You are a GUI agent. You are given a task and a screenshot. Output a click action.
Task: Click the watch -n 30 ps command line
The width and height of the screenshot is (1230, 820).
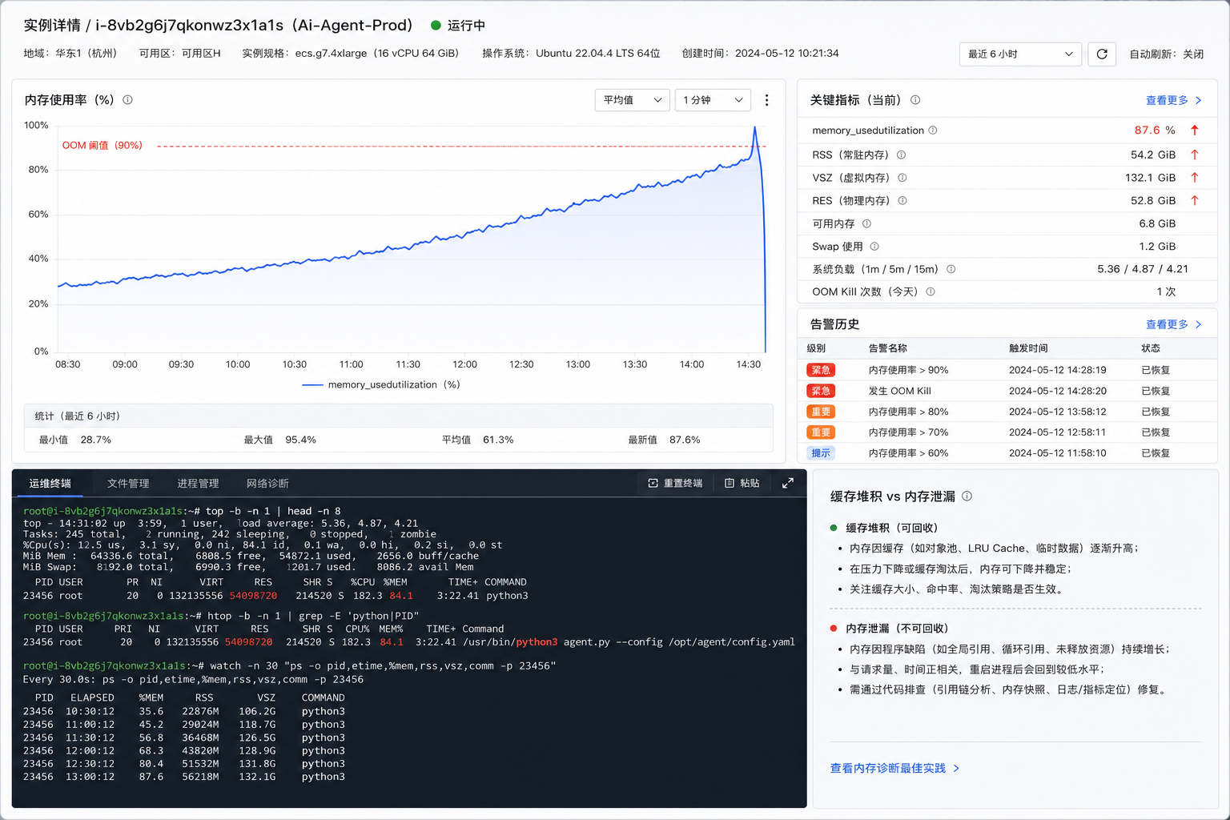(289, 665)
